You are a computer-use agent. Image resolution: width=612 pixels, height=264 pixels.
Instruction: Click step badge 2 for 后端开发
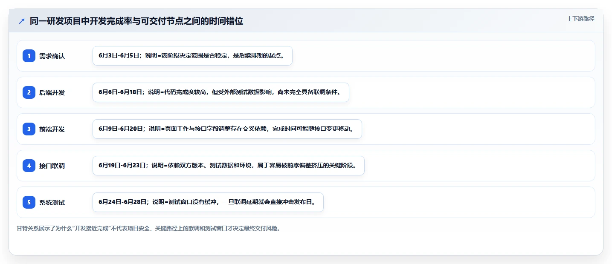29,92
